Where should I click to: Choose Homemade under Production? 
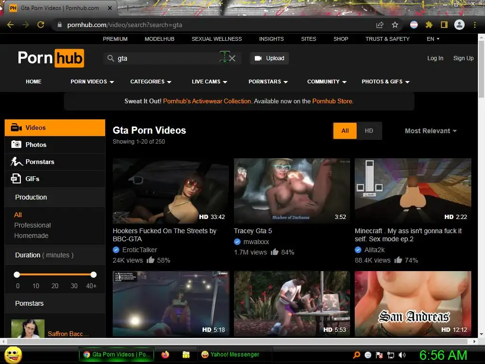31,236
